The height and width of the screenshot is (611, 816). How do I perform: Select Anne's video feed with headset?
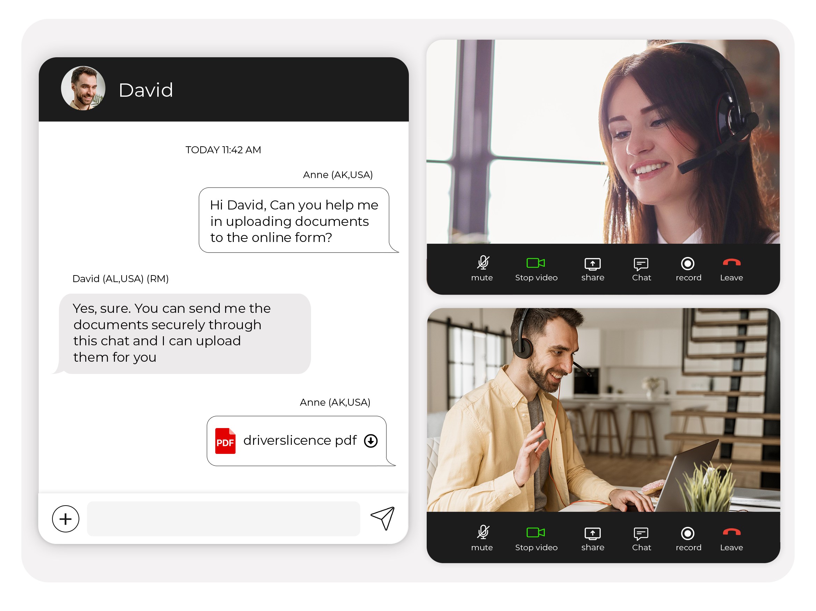tap(603, 142)
